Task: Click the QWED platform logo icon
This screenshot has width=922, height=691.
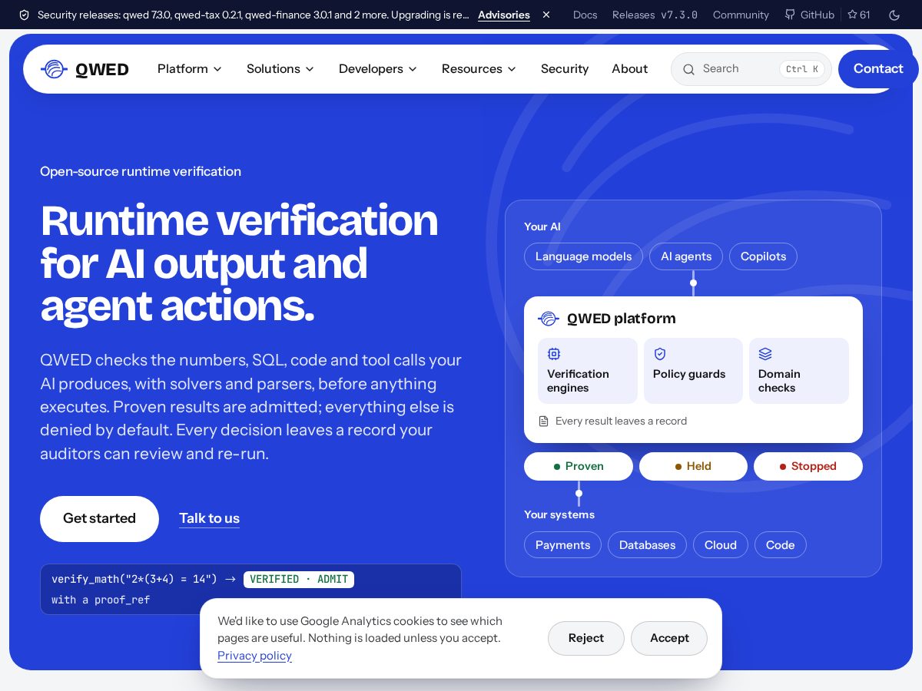Action: (x=549, y=319)
